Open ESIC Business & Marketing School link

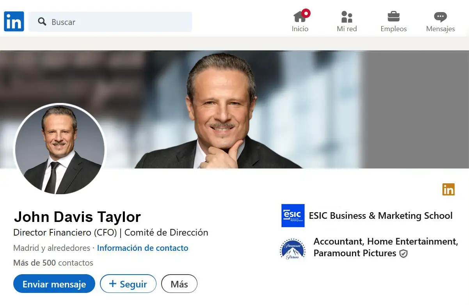[380, 216]
